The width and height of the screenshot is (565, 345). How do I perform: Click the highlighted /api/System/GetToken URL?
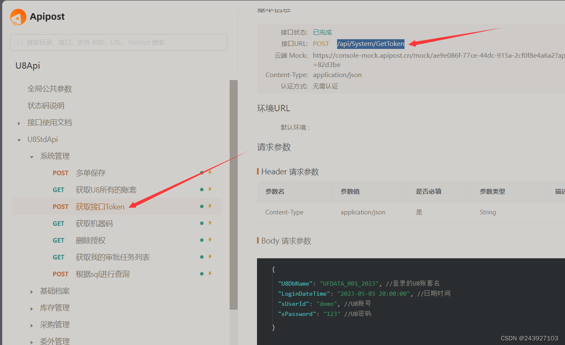(x=371, y=43)
